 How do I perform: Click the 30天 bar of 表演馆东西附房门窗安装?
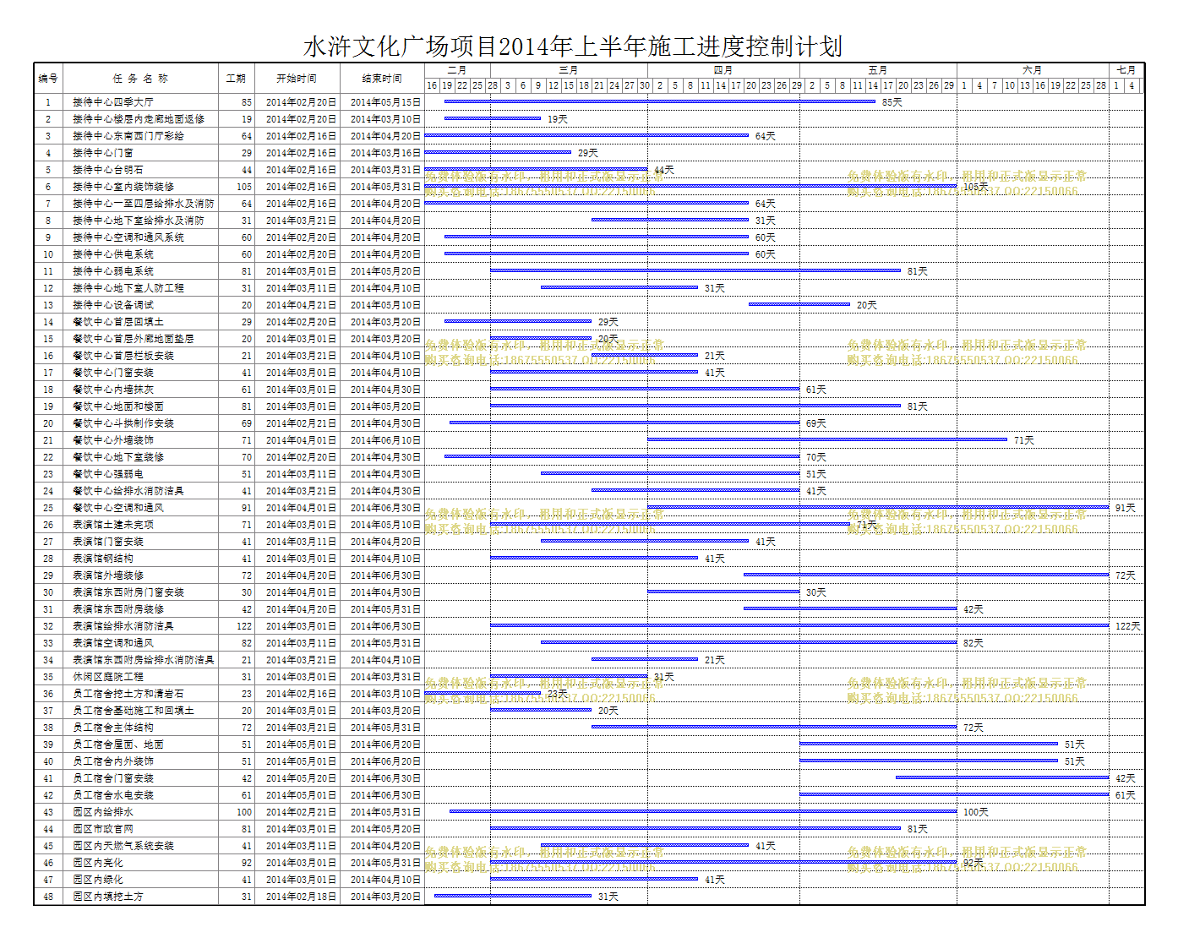coord(723,592)
